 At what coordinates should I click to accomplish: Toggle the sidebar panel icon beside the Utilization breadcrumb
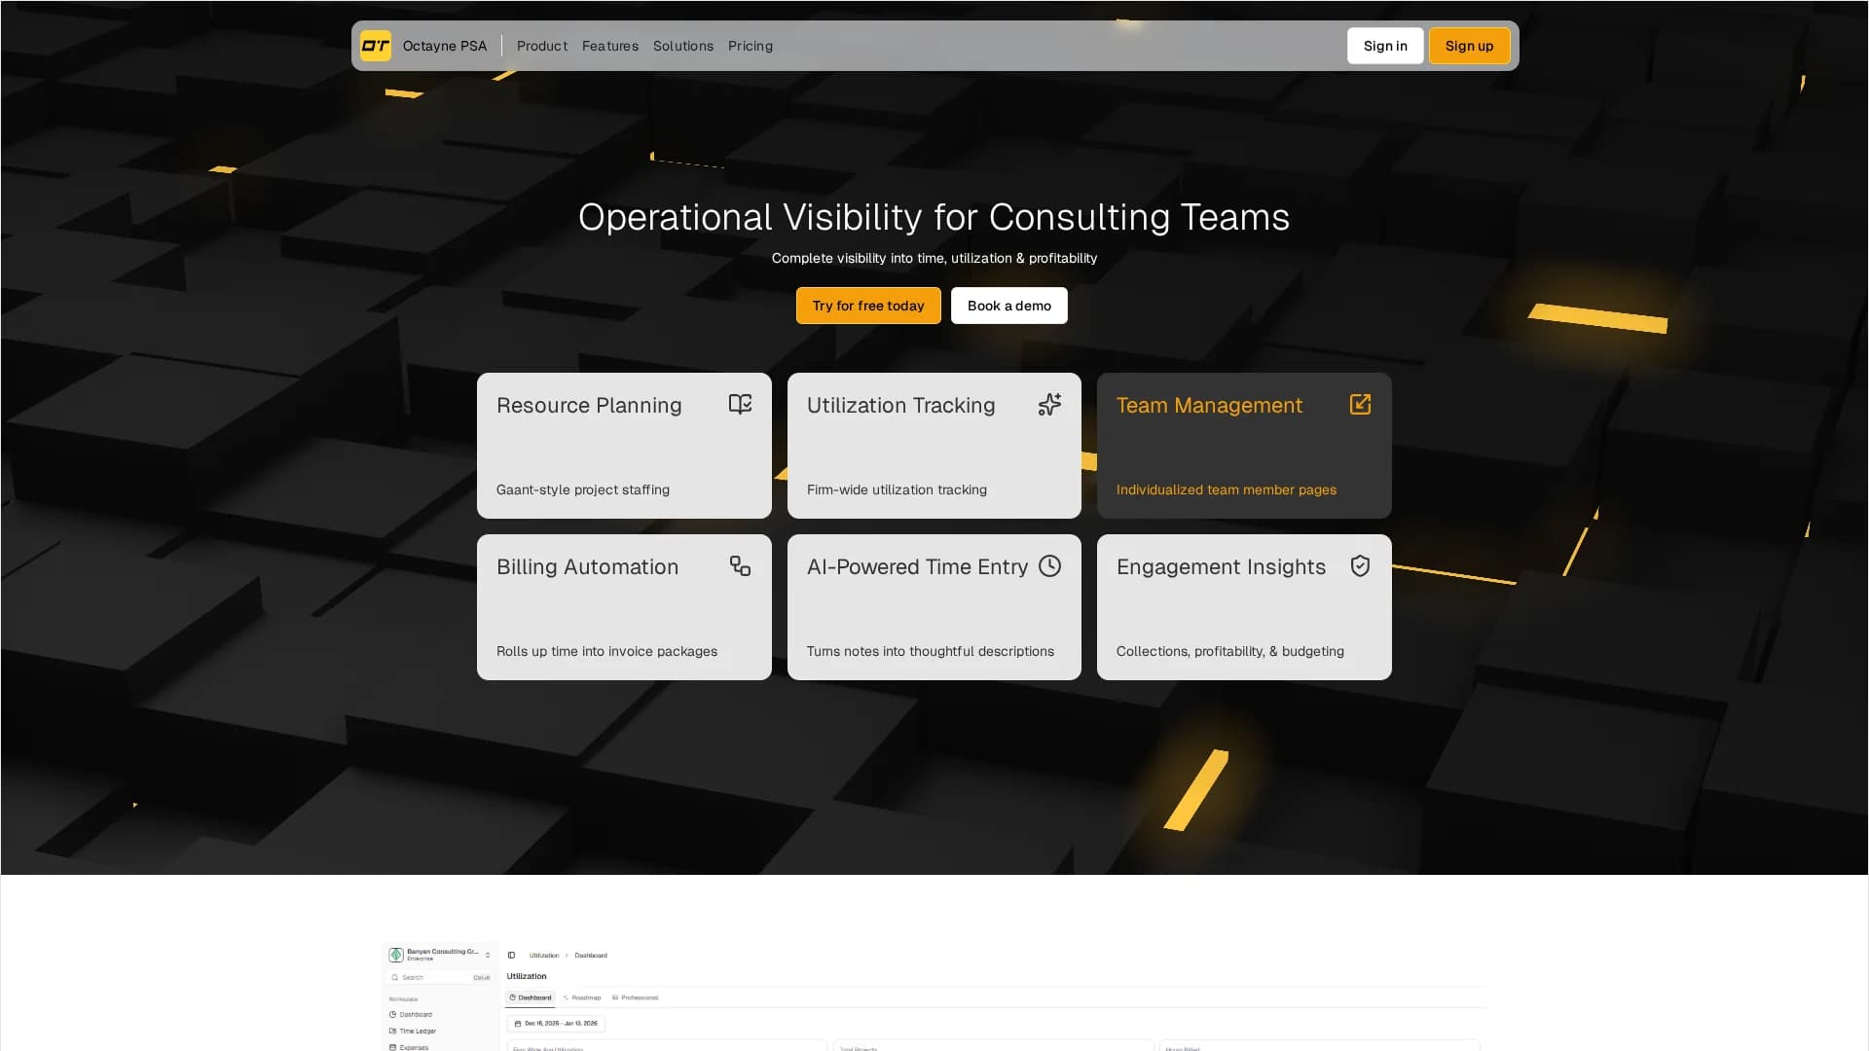[511, 956]
